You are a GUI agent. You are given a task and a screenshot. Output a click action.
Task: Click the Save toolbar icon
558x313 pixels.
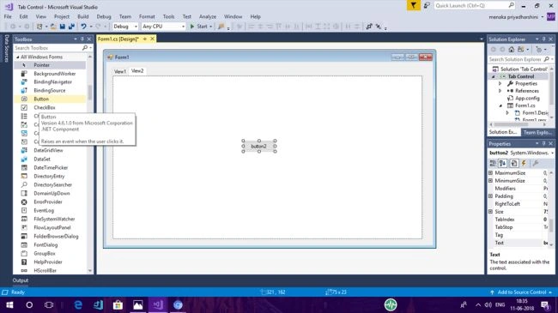click(x=63, y=27)
